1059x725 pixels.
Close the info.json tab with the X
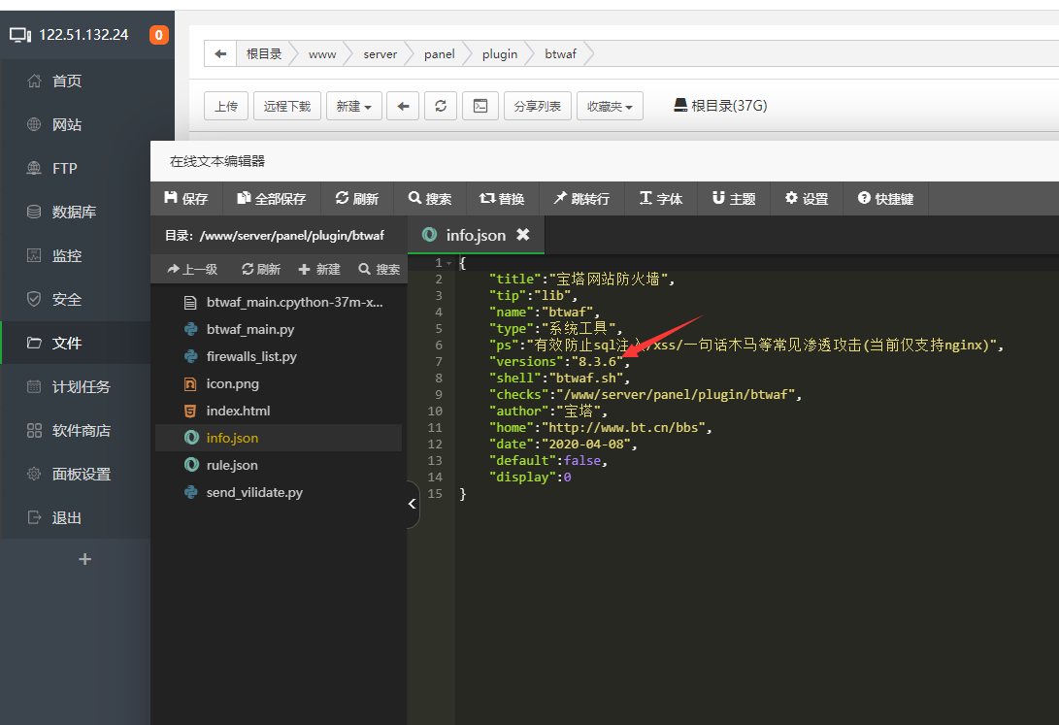coord(522,234)
